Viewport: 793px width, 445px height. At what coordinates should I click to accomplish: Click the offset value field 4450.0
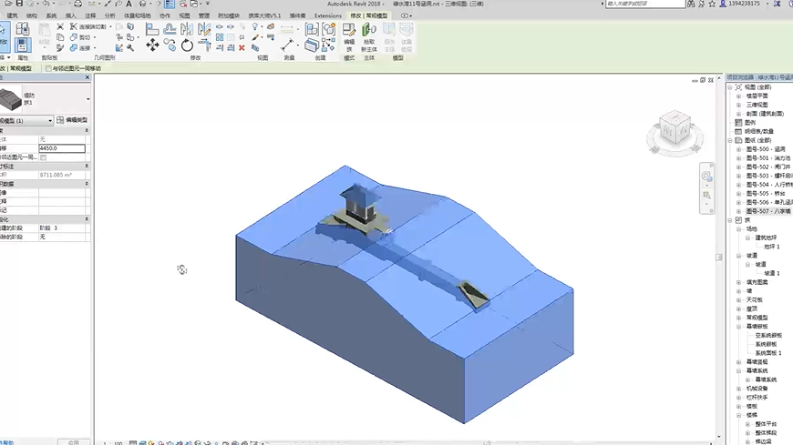pyautogui.click(x=62, y=148)
